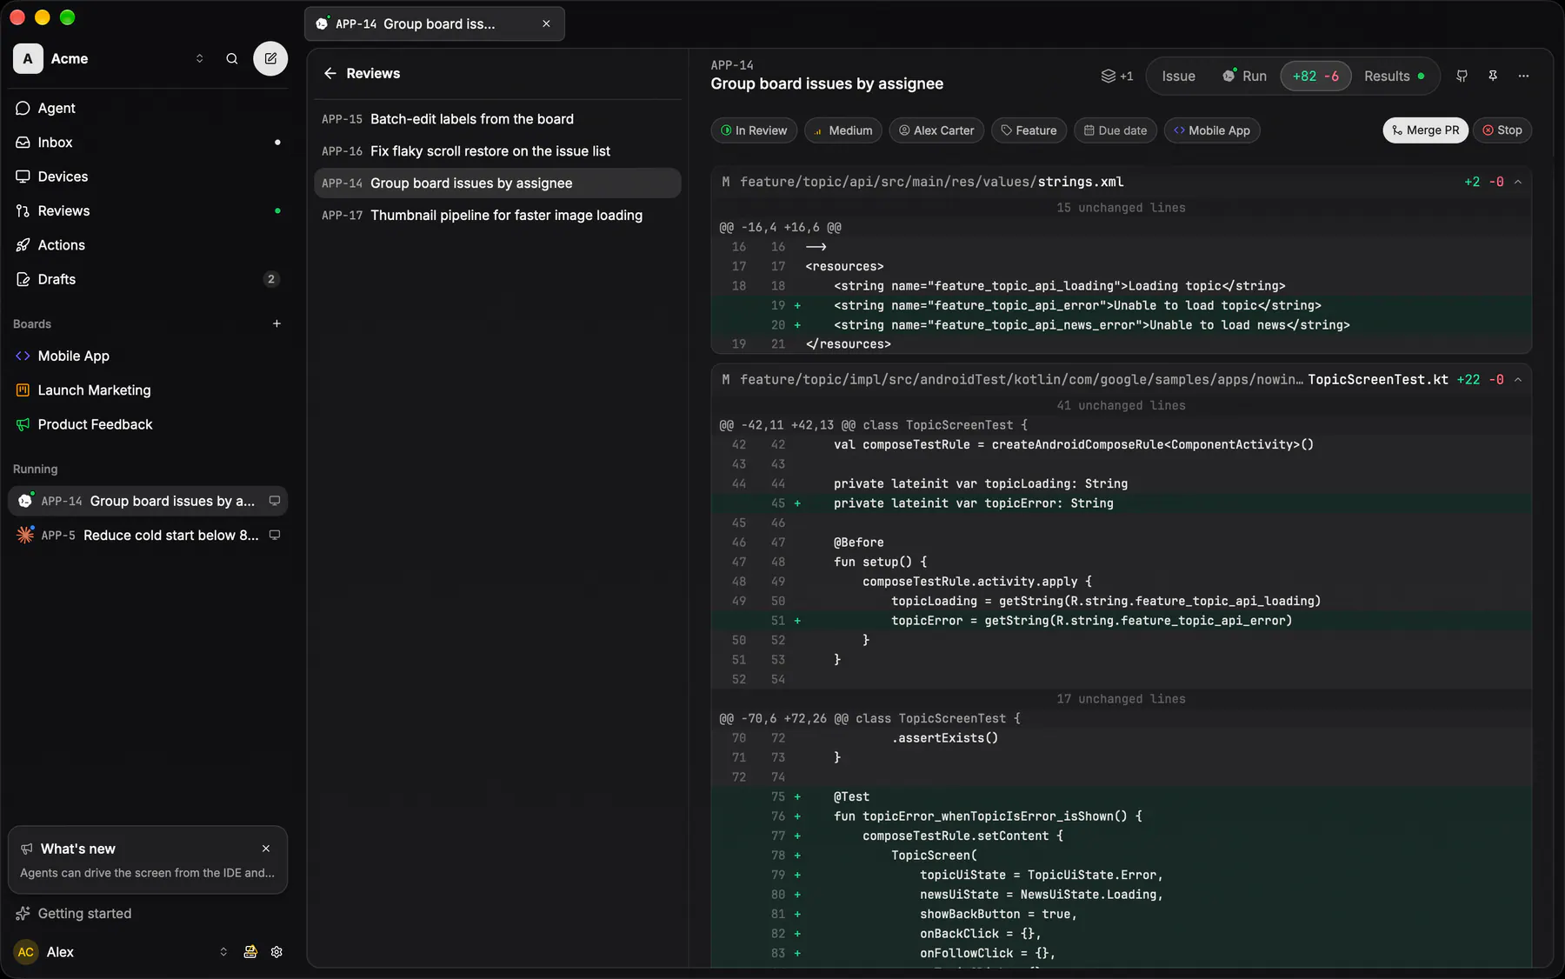Screen dimensions: 1565x979
Task: Open search with the magnifier icon
Action: click(232, 59)
